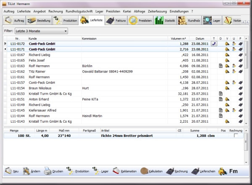Image resolution: width=252 pixels, height=185 pixels.
Task: Click the Reklamation button
Action: click(x=124, y=171)
